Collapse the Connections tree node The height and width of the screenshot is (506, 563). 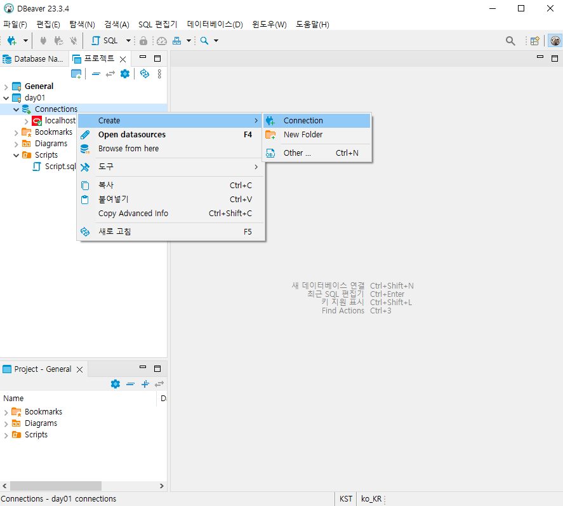click(16, 109)
